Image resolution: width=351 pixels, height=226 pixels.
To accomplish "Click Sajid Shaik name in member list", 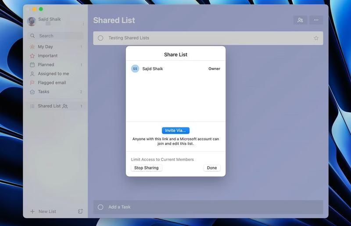I will (x=153, y=69).
